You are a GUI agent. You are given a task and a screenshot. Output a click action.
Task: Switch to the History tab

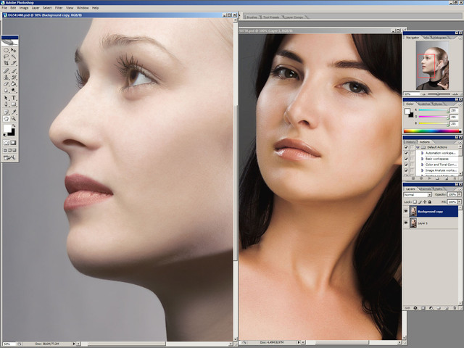(410, 142)
